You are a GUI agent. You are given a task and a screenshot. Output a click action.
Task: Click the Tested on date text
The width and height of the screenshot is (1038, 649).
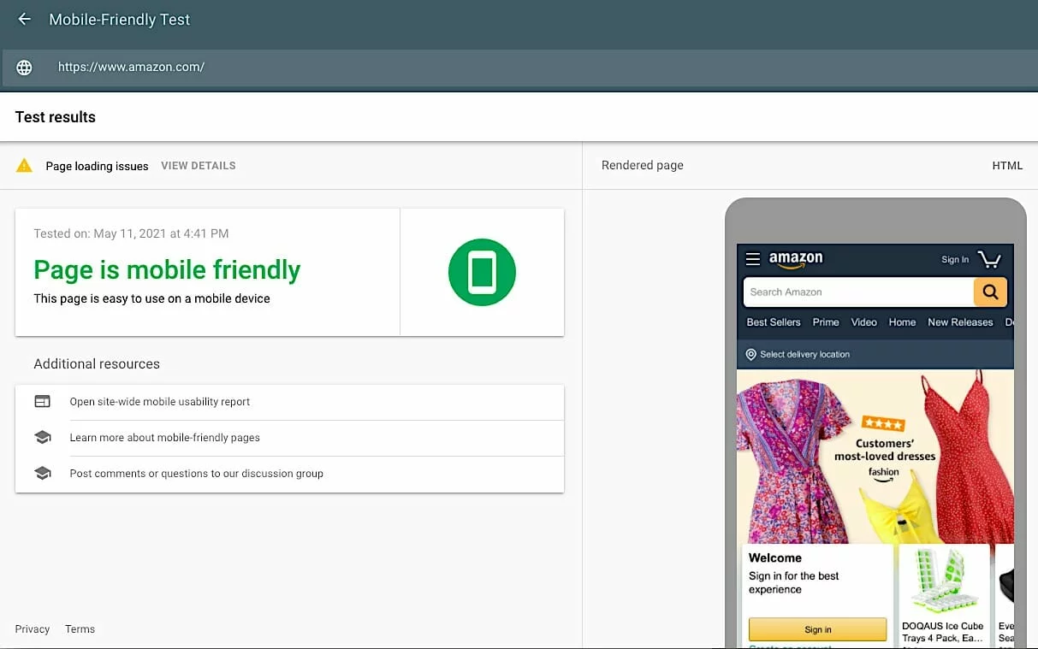pyautogui.click(x=131, y=233)
